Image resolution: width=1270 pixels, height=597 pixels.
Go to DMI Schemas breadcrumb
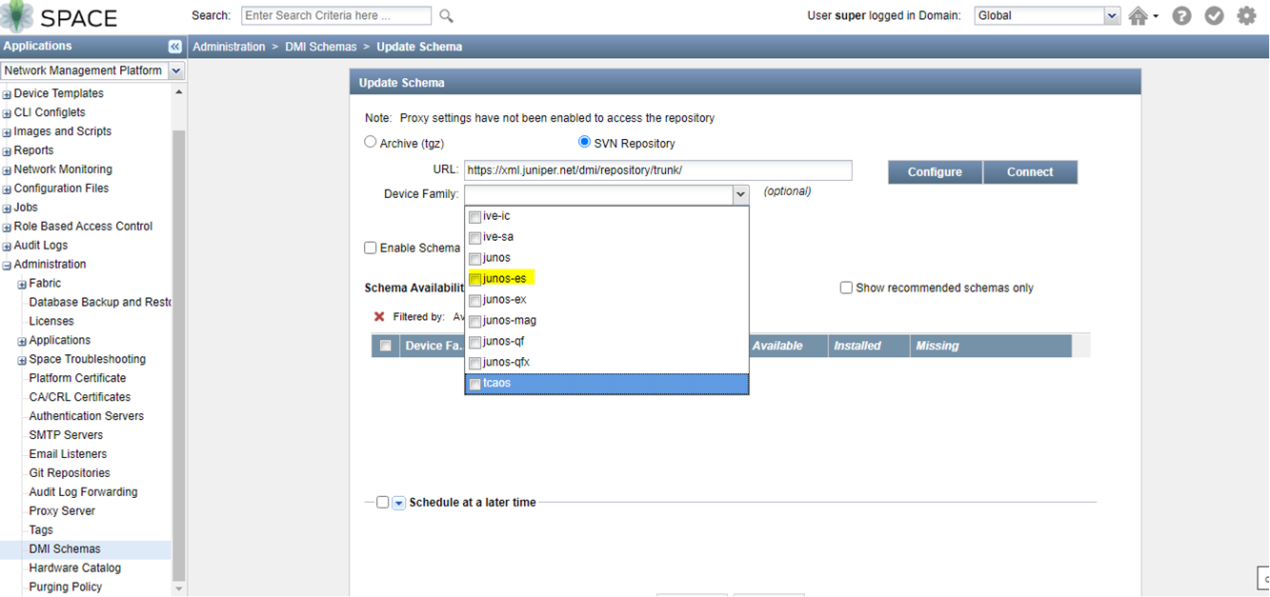(x=320, y=47)
